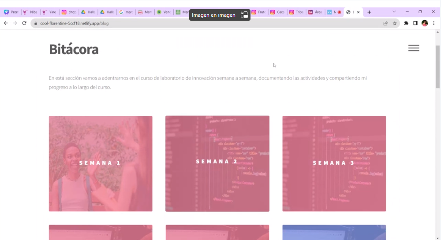Switch to the Google 'marc' tab

(x=126, y=12)
